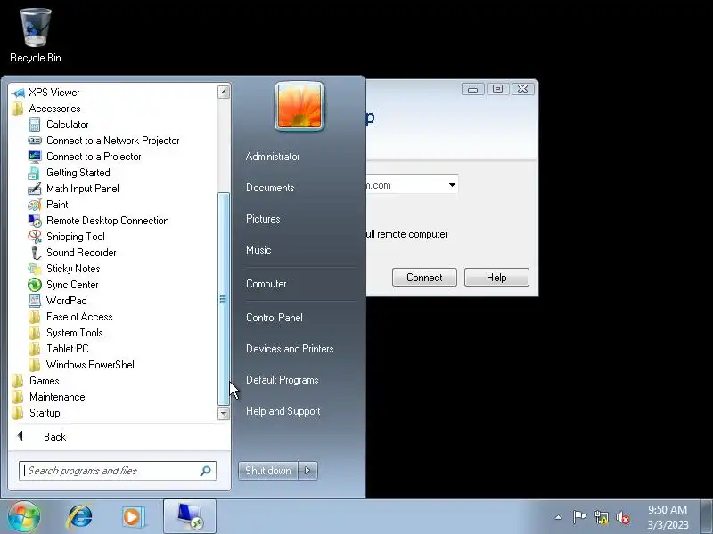Open the Snipping Tool icon
The width and height of the screenshot is (713, 534).
click(35, 237)
